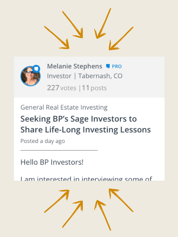Viewport: 178px width, 237px height.
Task: Click the blue shield badge on avatar
Action: pyautogui.click(x=36, y=69)
